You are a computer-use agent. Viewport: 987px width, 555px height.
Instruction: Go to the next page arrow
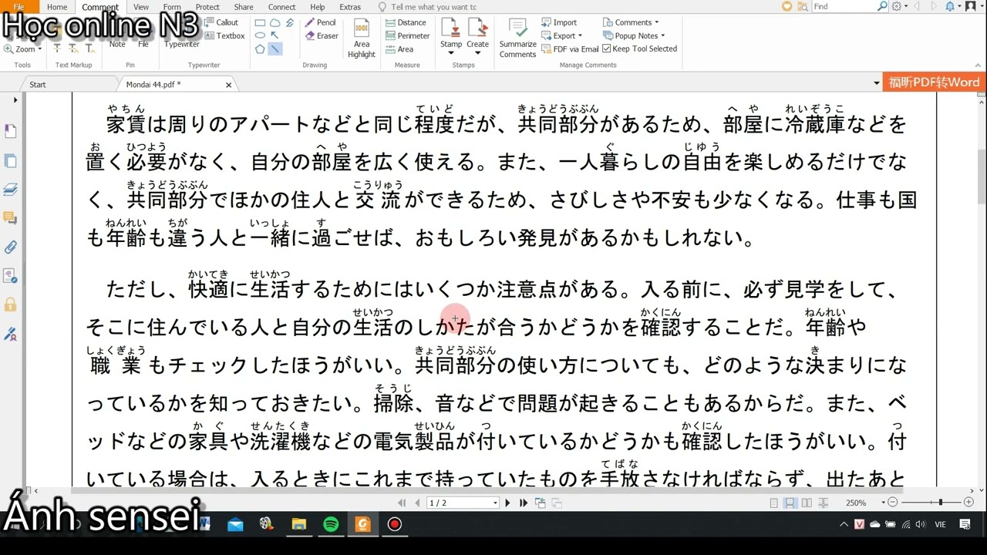(x=507, y=503)
